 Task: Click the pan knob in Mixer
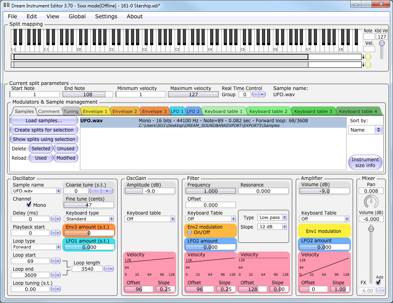371,202
